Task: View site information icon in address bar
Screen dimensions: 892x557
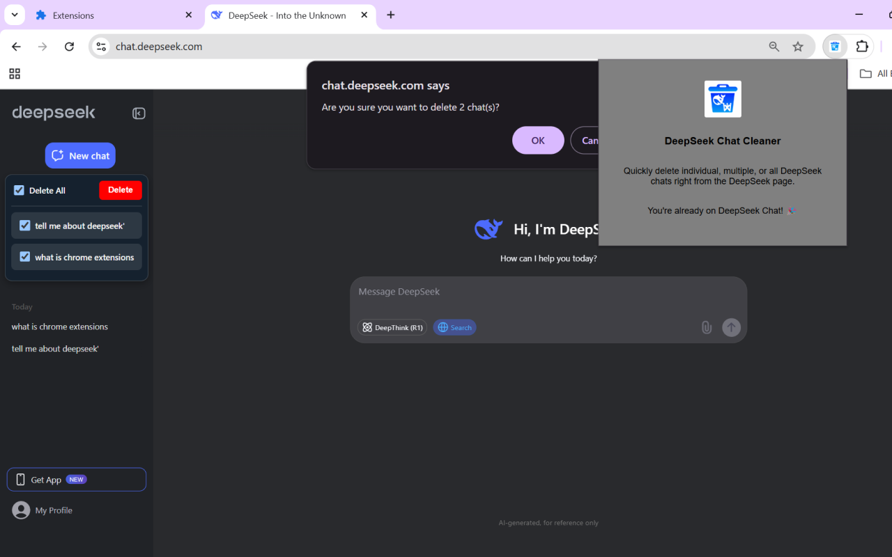Action: 101,47
